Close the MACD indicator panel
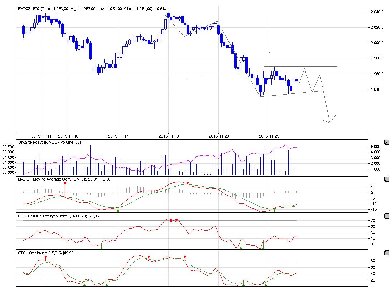This screenshot has height=288, width=391. pos(386,179)
